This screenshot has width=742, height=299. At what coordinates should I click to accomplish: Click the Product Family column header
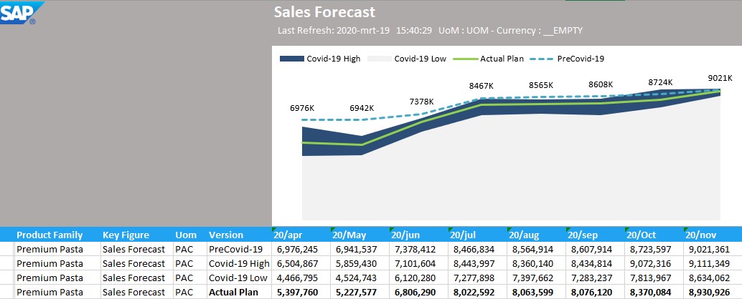pyautogui.click(x=57, y=235)
